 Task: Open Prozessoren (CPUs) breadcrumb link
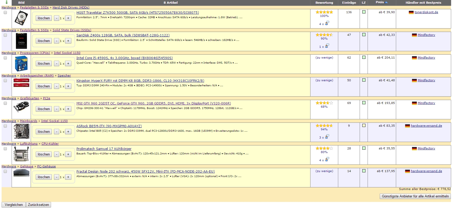coord(35,53)
